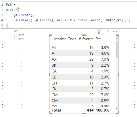Screen dimensions: 137x117
Task: Open More options ellipsis menu
Action: 115,31
